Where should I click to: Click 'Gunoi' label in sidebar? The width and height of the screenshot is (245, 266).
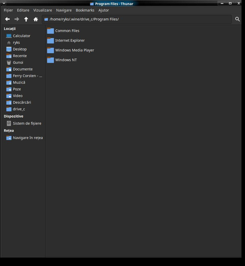tap(18, 63)
